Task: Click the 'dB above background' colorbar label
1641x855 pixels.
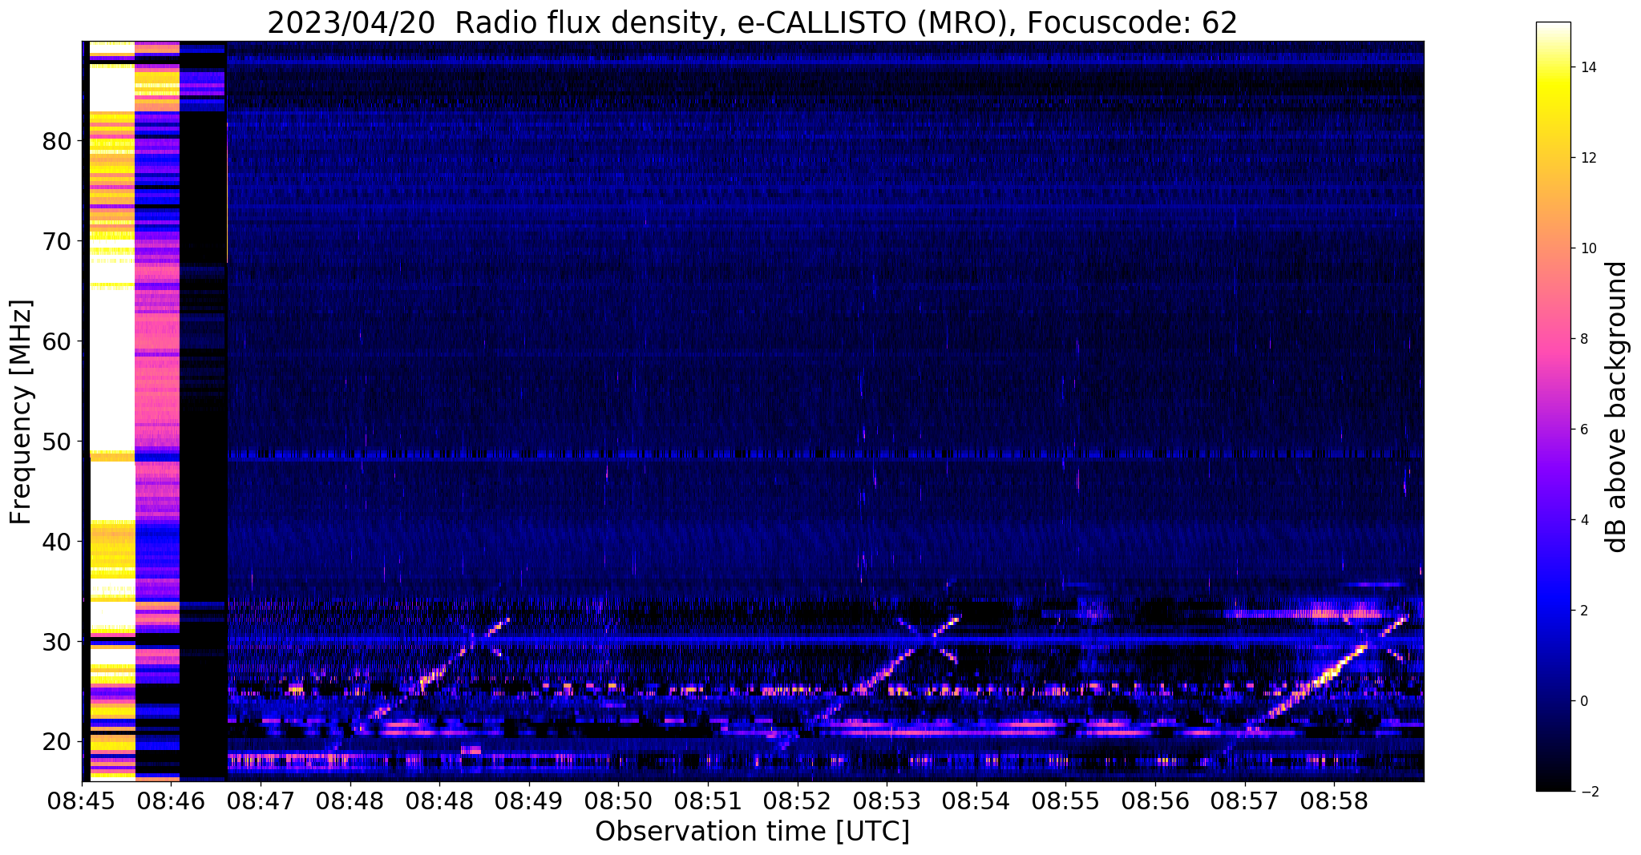Action: (1617, 407)
